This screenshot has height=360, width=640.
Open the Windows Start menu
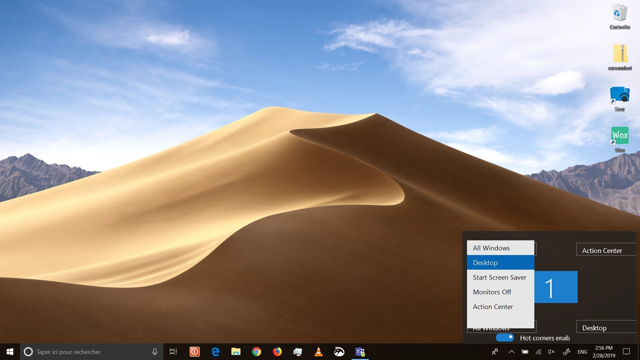10,352
